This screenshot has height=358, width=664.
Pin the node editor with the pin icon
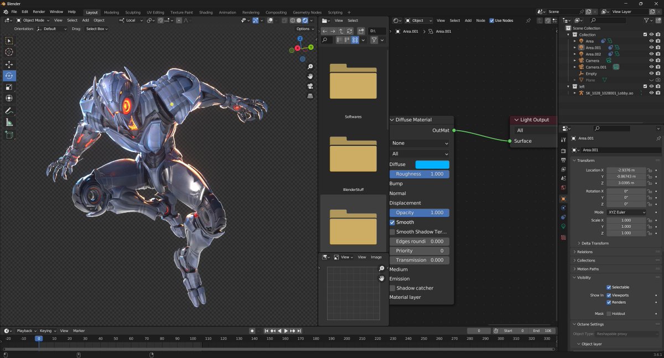click(528, 20)
